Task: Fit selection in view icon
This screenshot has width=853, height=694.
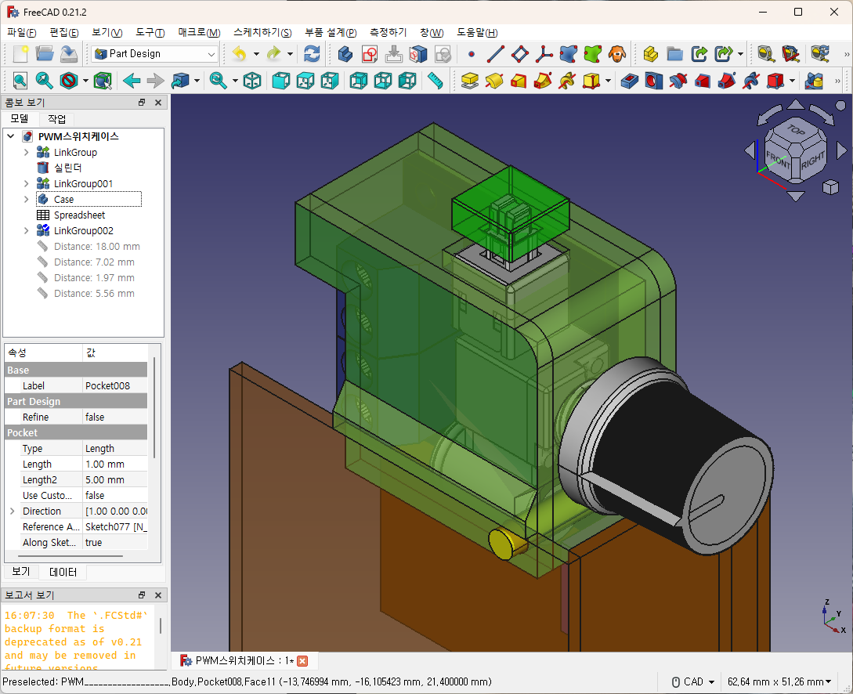Action: click(x=44, y=81)
